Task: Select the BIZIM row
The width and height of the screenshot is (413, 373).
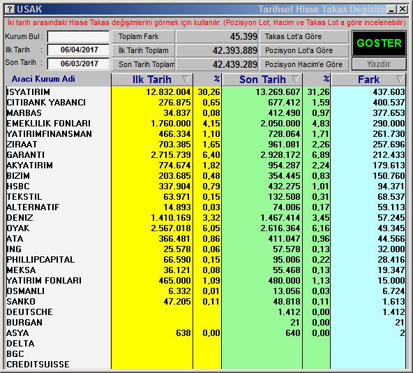Action: [205, 176]
